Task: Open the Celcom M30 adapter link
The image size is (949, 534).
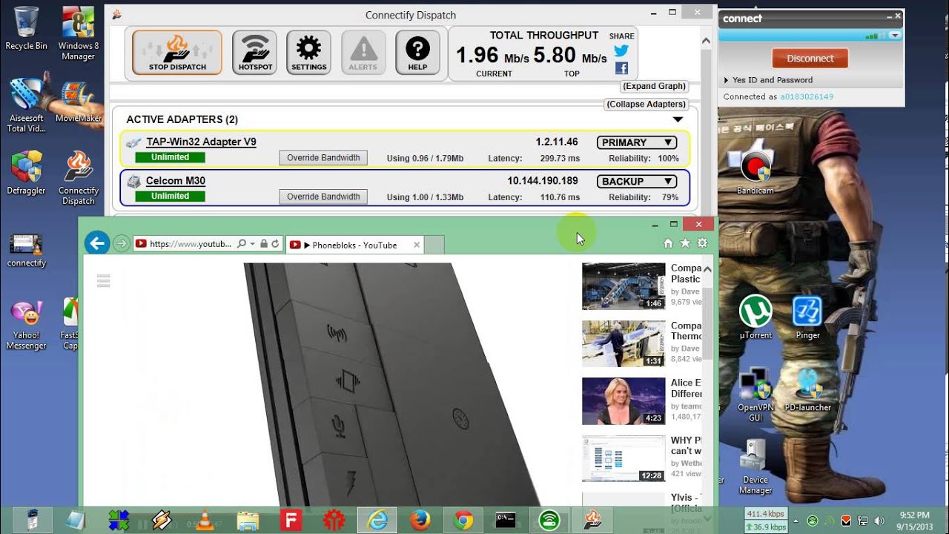Action: click(176, 180)
